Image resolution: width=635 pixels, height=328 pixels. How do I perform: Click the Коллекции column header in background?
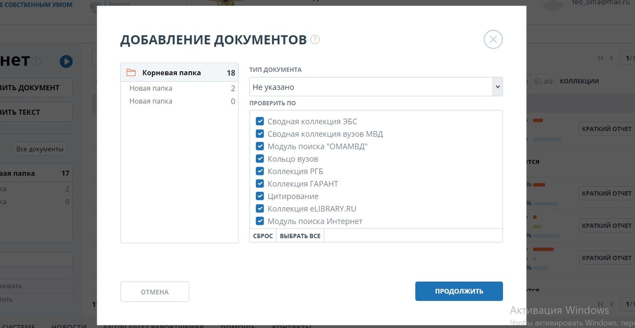[579, 81]
